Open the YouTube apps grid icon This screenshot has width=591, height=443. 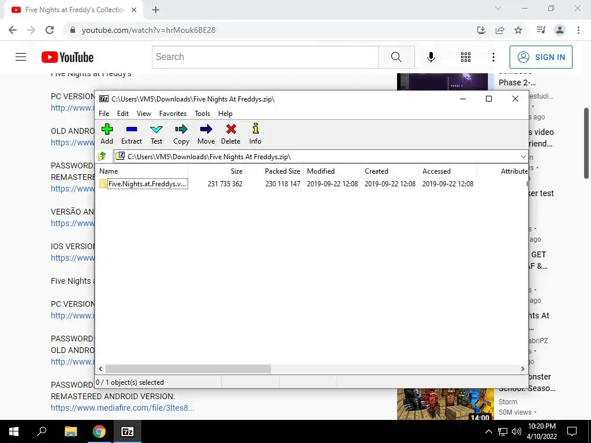466,57
